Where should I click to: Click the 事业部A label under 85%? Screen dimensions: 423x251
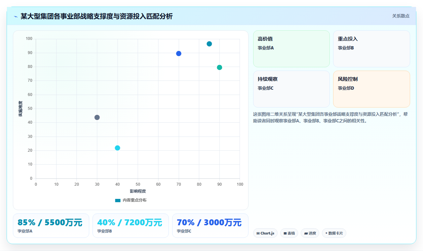point(25,231)
